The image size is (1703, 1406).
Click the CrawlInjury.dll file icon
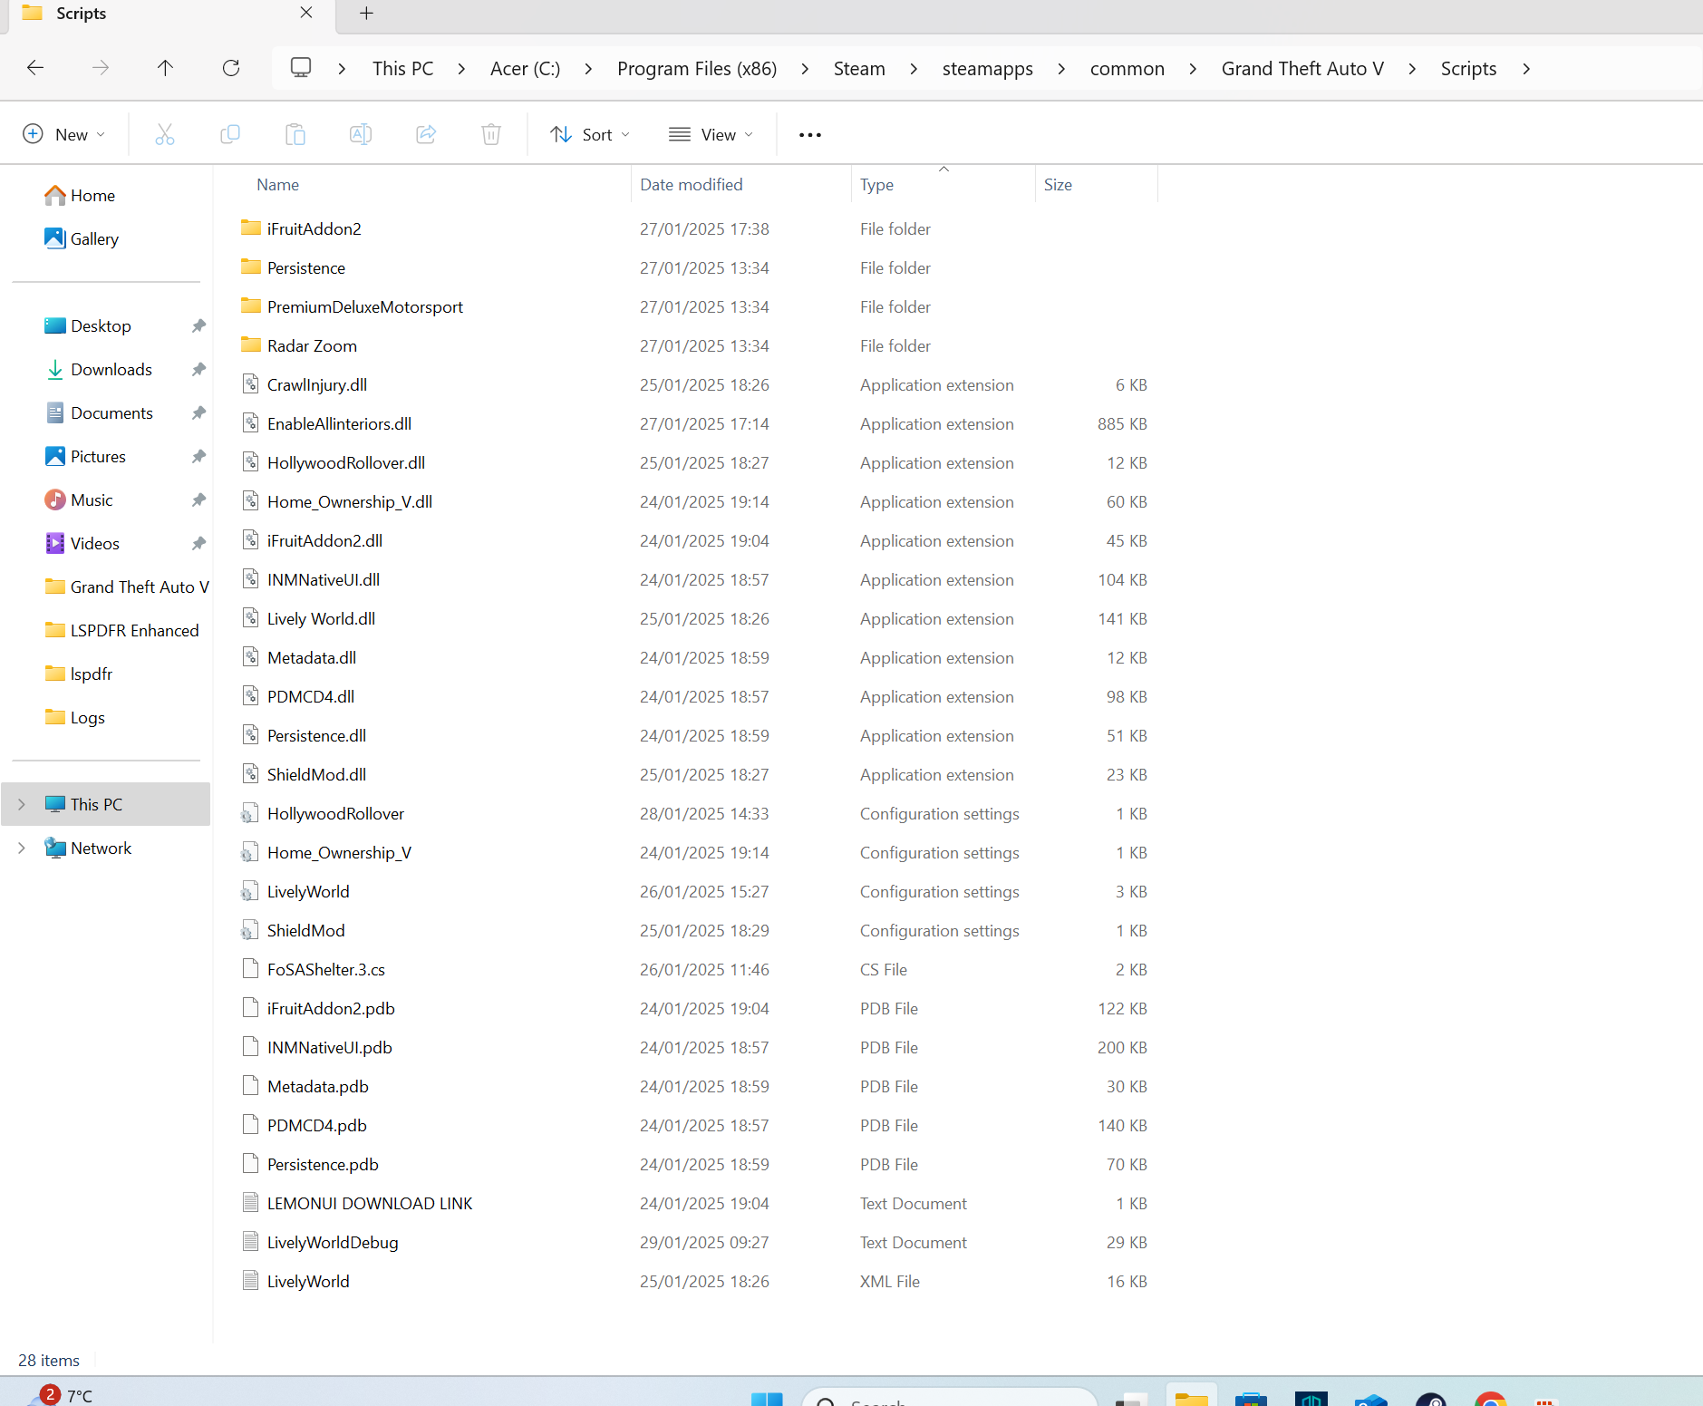point(251,384)
